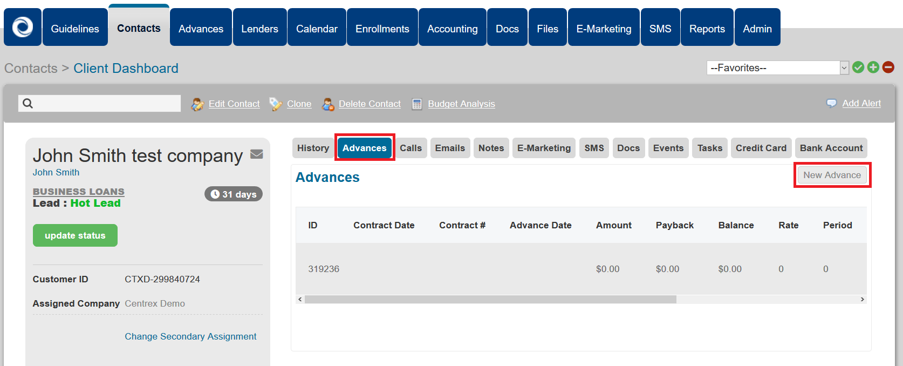Click the Edit Contact pencil-person icon

(x=197, y=104)
